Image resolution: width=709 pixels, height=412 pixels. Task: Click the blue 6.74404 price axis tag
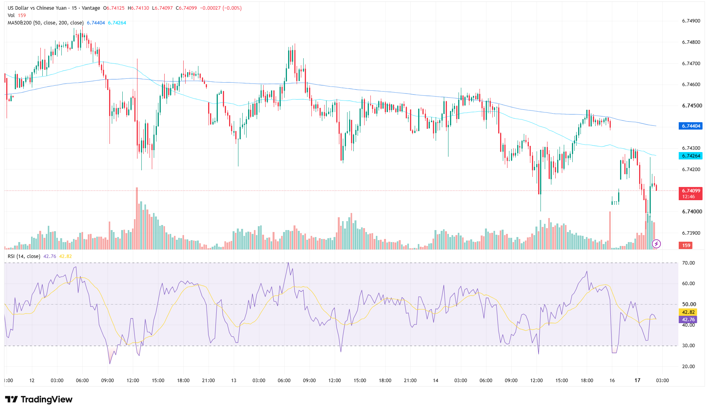tap(690, 126)
